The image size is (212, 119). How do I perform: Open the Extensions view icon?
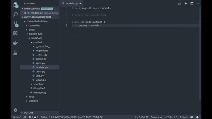[15, 33]
